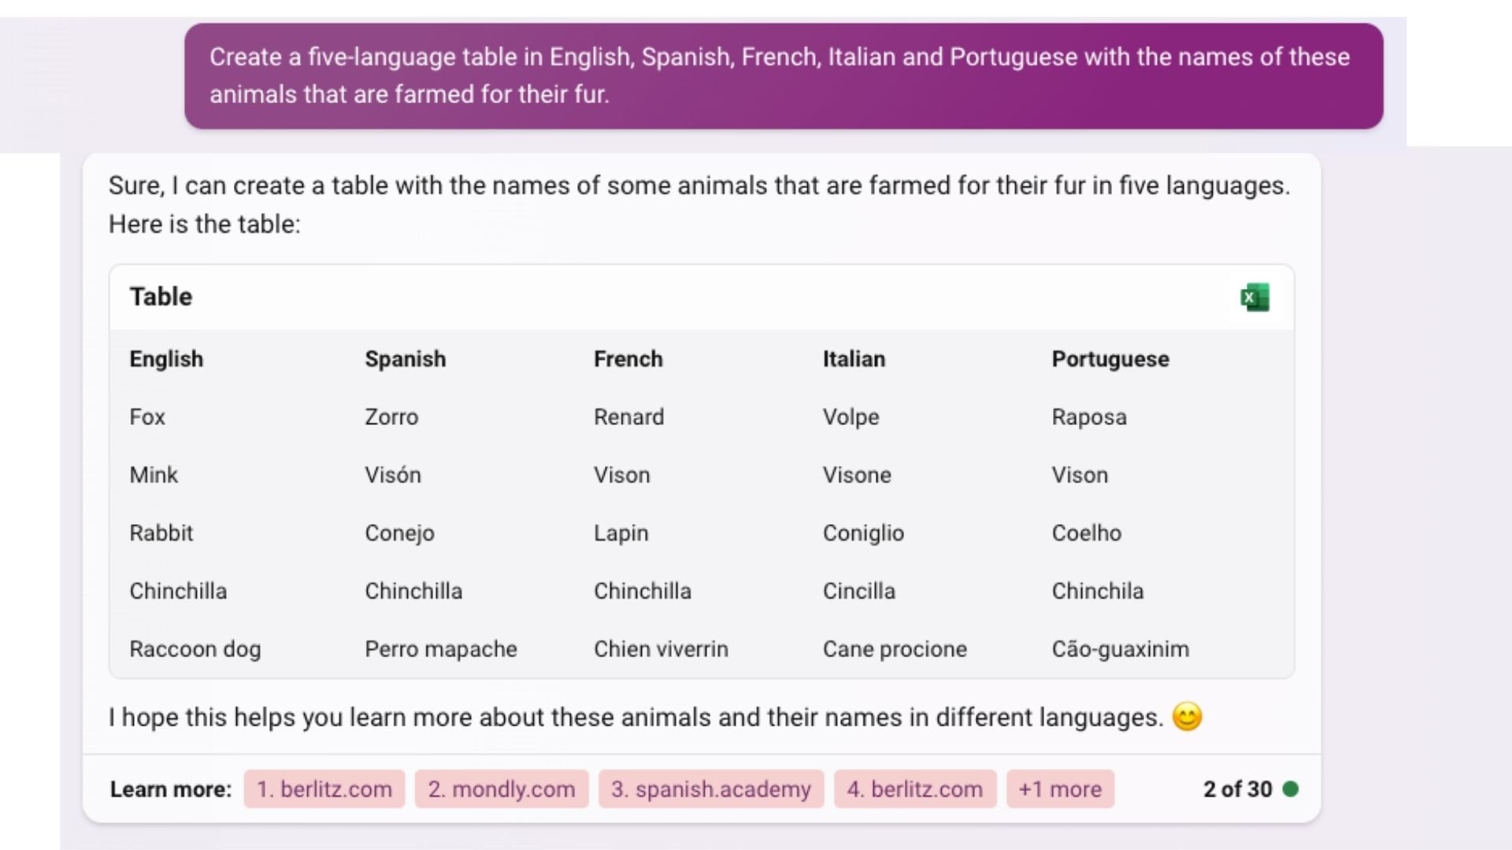Click the Portuguese column header
The height and width of the screenshot is (850, 1512).
tap(1110, 359)
